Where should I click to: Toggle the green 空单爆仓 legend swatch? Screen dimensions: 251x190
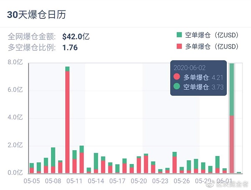(179, 35)
